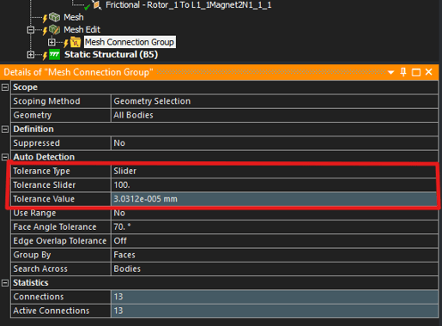Close the Details panel
The width and height of the screenshot is (442, 326).
[x=428, y=72]
